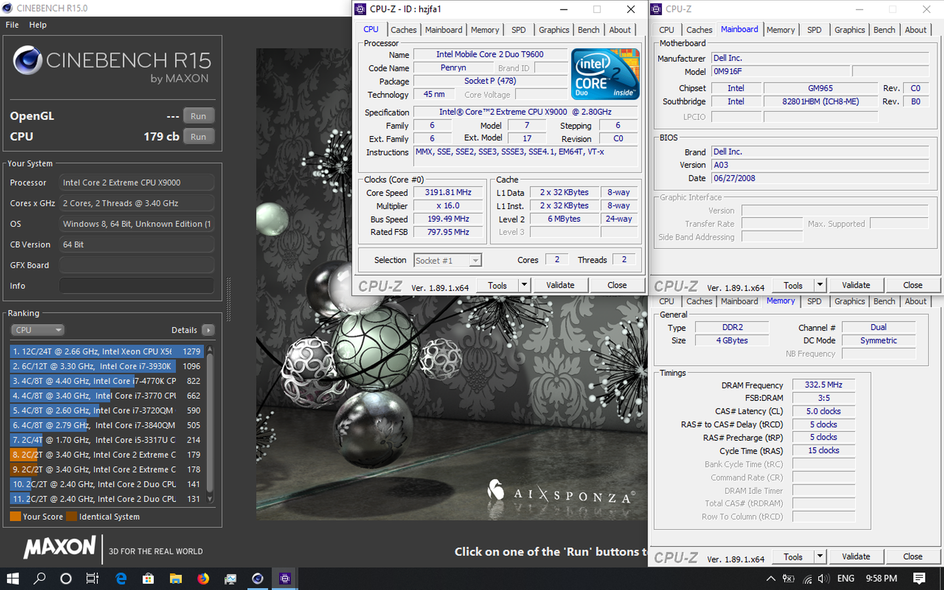
Task: Select ranking row Core i7-3930K 1096
Action: [x=106, y=366]
